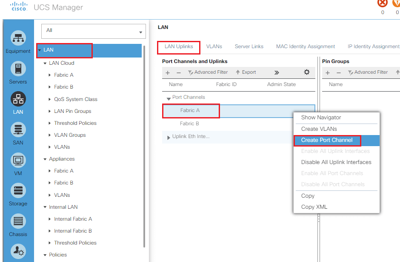400x262 pixels.
Task: Collapse the Policies node arrow
Action: (45, 255)
